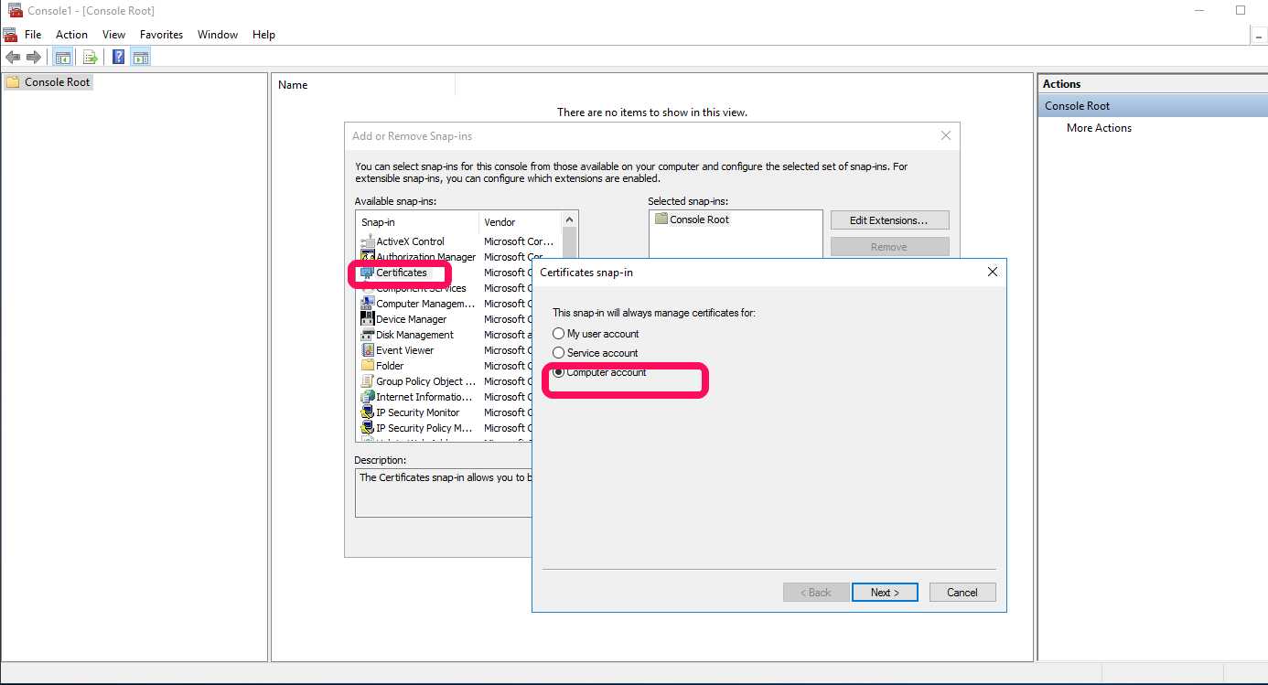The height and width of the screenshot is (685, 1268).
Task: Click the Disk Management snap-in icon
Action: pyautogui.click(x=368, y=335)
